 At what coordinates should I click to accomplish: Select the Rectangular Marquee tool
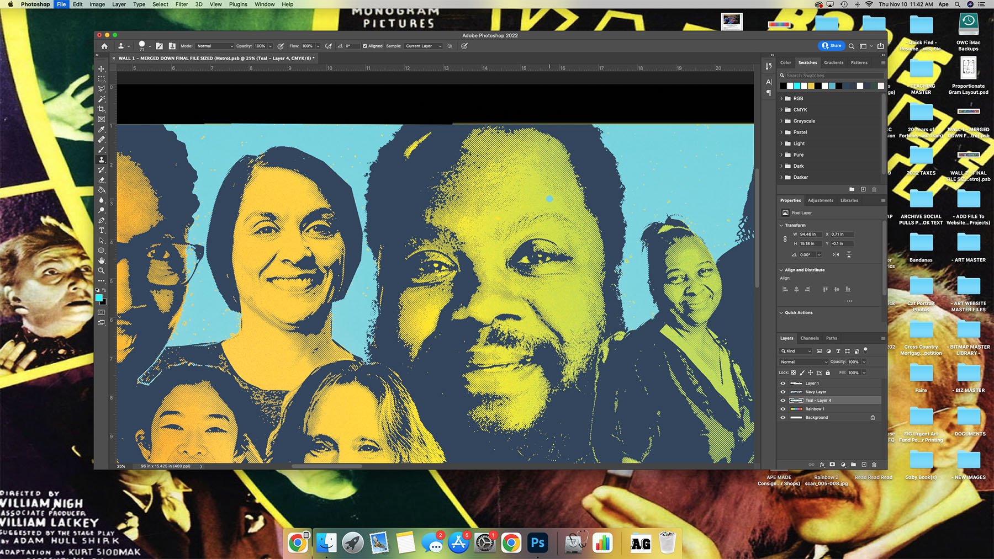pyautogui.click(x=101, y=79)
